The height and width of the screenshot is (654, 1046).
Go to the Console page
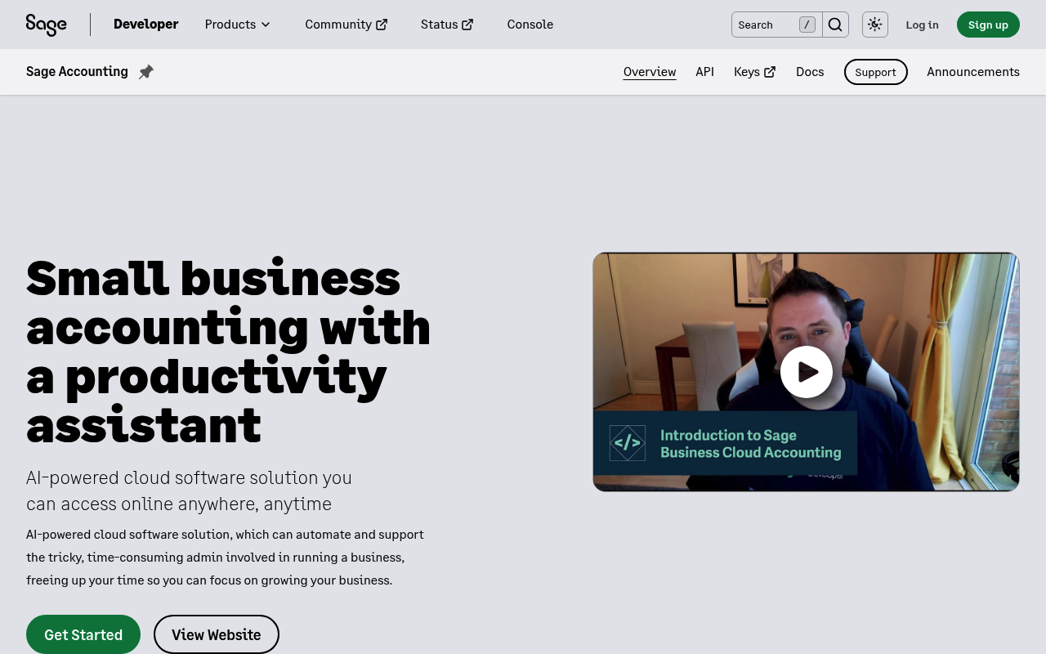click(x=530, y=25)
